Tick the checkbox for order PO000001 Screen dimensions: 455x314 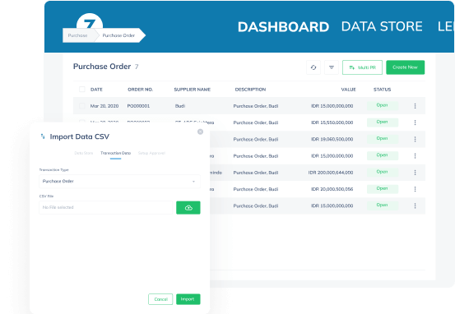[x=82, y=106]
